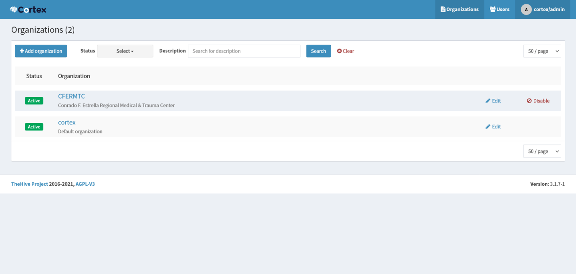Focus the Search for description field
576x274 pixels.
tap(244, 51)
